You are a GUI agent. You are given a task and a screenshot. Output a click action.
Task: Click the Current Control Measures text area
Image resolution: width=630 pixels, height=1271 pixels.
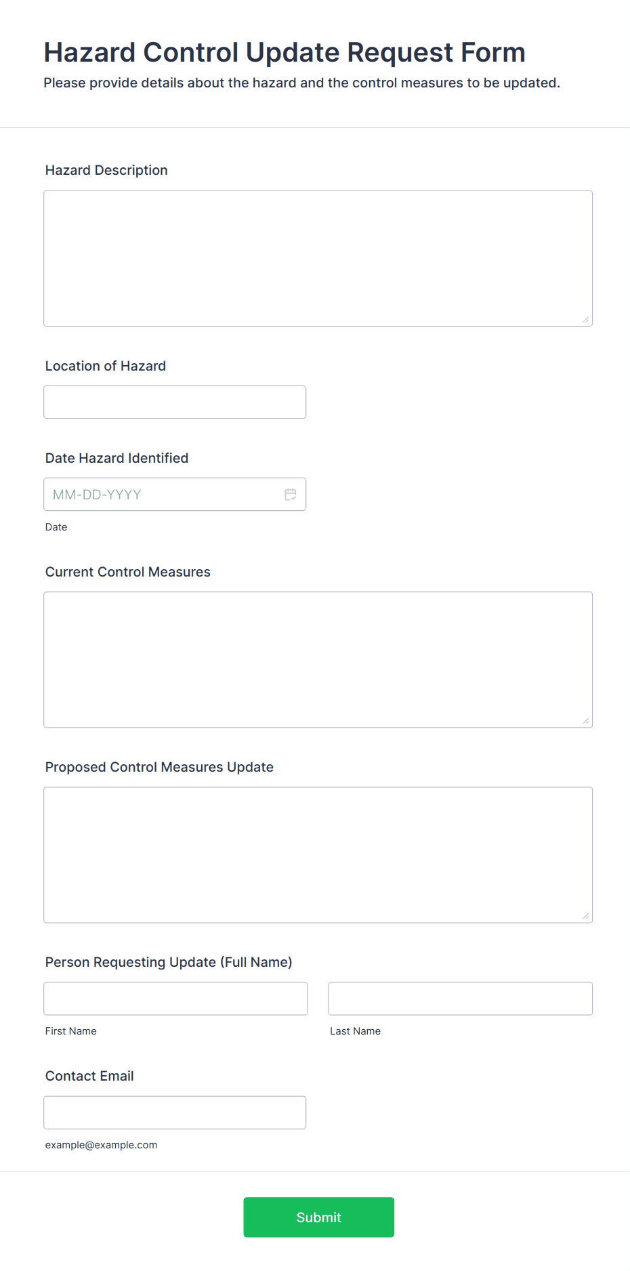pos(318,660)
